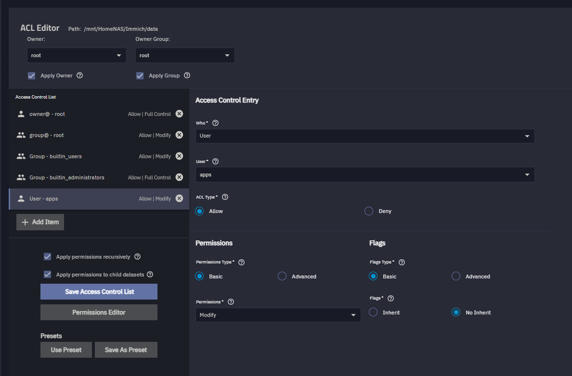
Task: Select the Inherit flags option
Action: point(373,313)
